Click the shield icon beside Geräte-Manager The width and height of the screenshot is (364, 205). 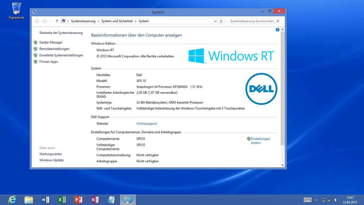click(35, 42)
